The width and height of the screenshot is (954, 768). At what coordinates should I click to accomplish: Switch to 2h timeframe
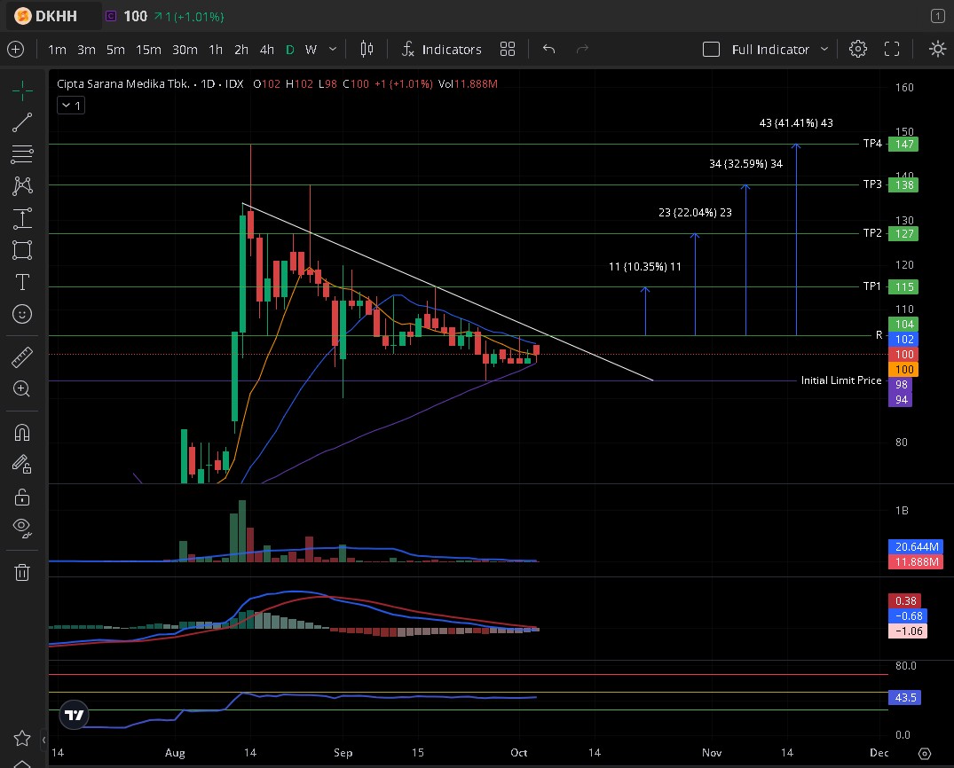tap(241, 50)
